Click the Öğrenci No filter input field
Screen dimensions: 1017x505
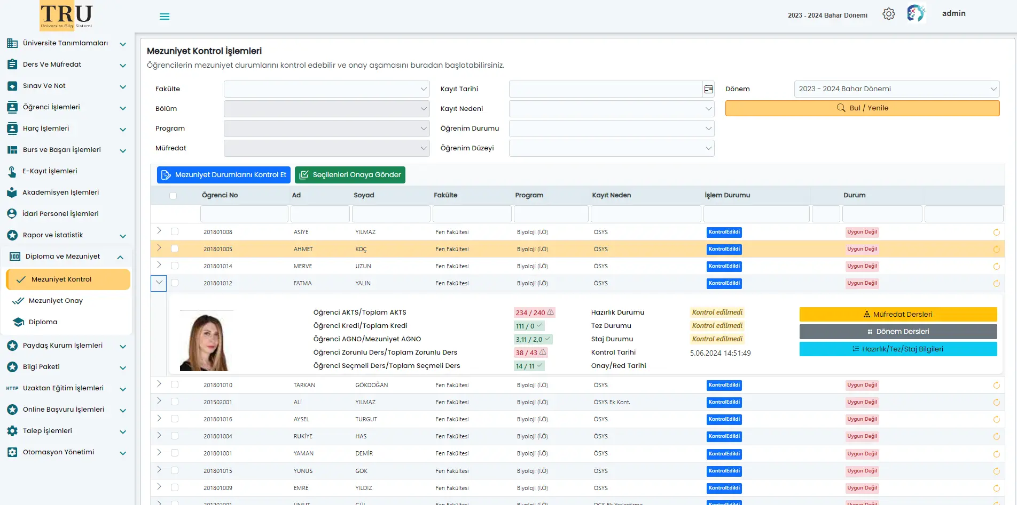[244, 214]
